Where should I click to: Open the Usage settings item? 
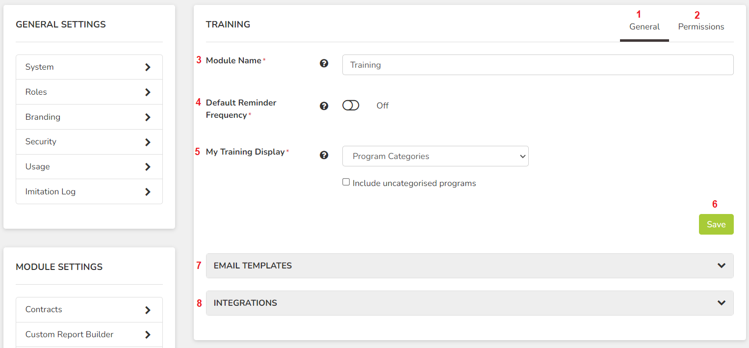(x=89, y=167)
